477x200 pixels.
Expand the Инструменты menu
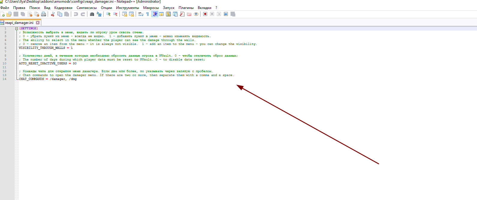pyautogui.click(x=127, y=8)
